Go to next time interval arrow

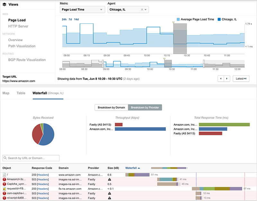pyautogui.click(x=227, y=78)
